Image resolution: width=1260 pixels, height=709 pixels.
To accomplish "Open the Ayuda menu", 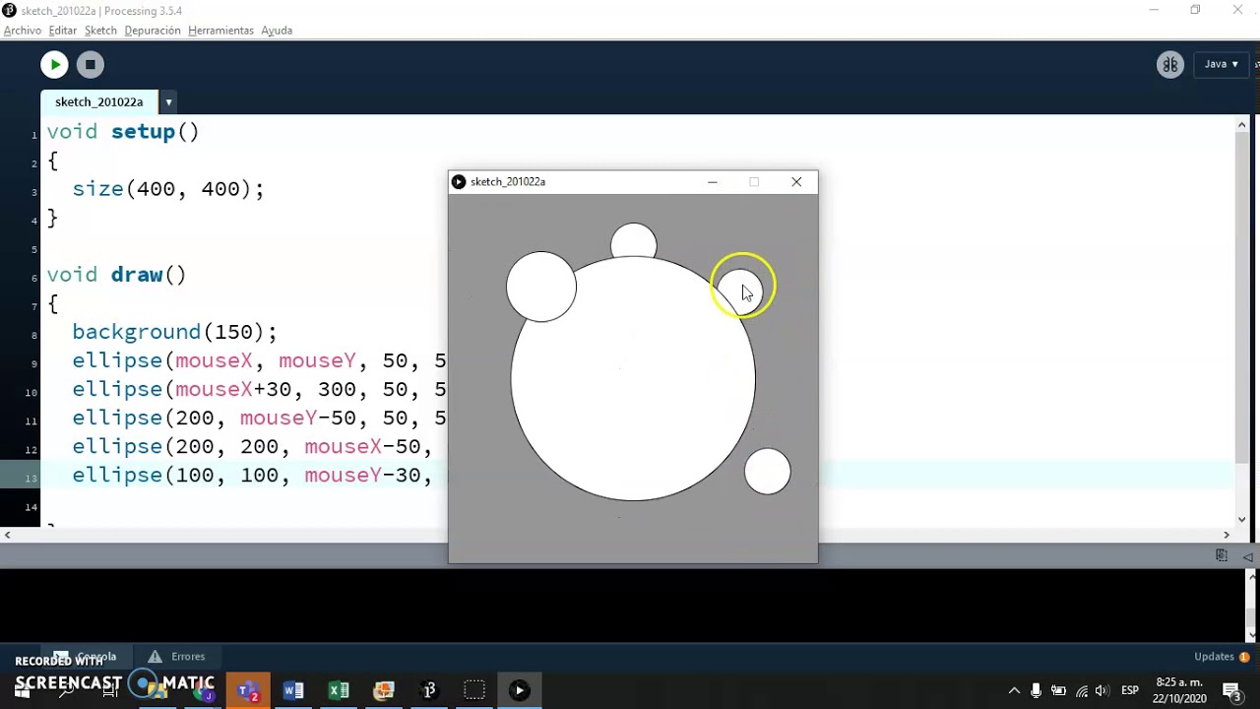I will (277, 31).
